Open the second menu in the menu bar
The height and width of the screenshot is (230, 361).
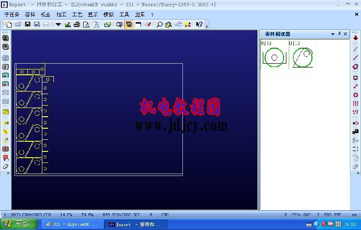(30, 14)
